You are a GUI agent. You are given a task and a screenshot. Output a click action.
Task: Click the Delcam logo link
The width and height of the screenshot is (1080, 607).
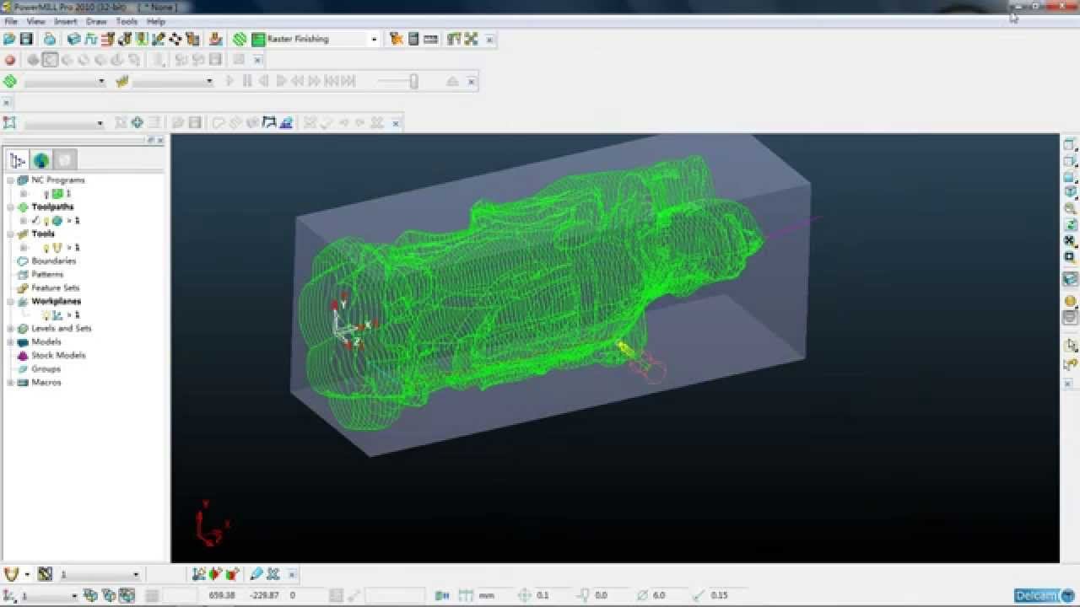(x=1045, y=595)
